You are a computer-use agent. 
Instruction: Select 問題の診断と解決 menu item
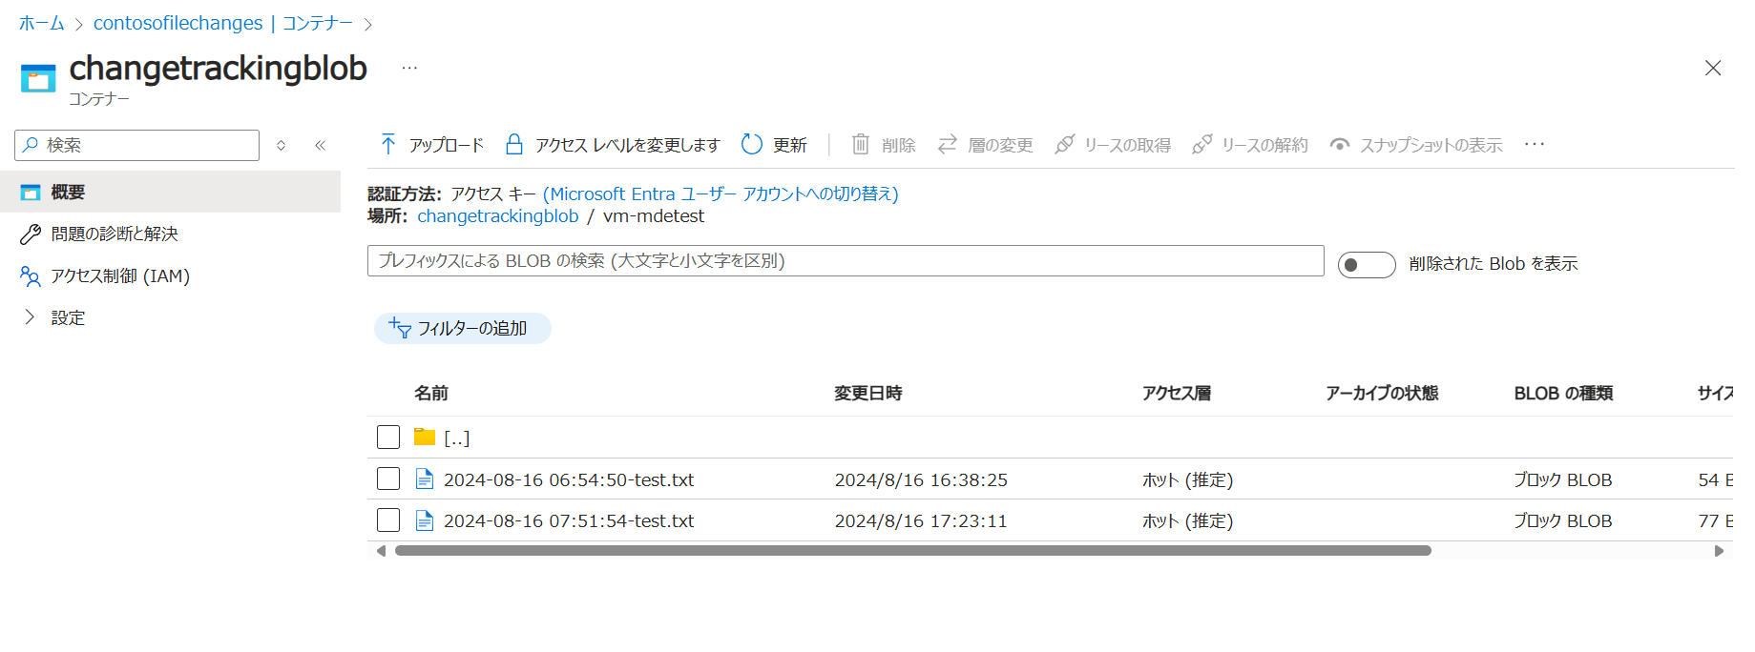pos(115,234)
